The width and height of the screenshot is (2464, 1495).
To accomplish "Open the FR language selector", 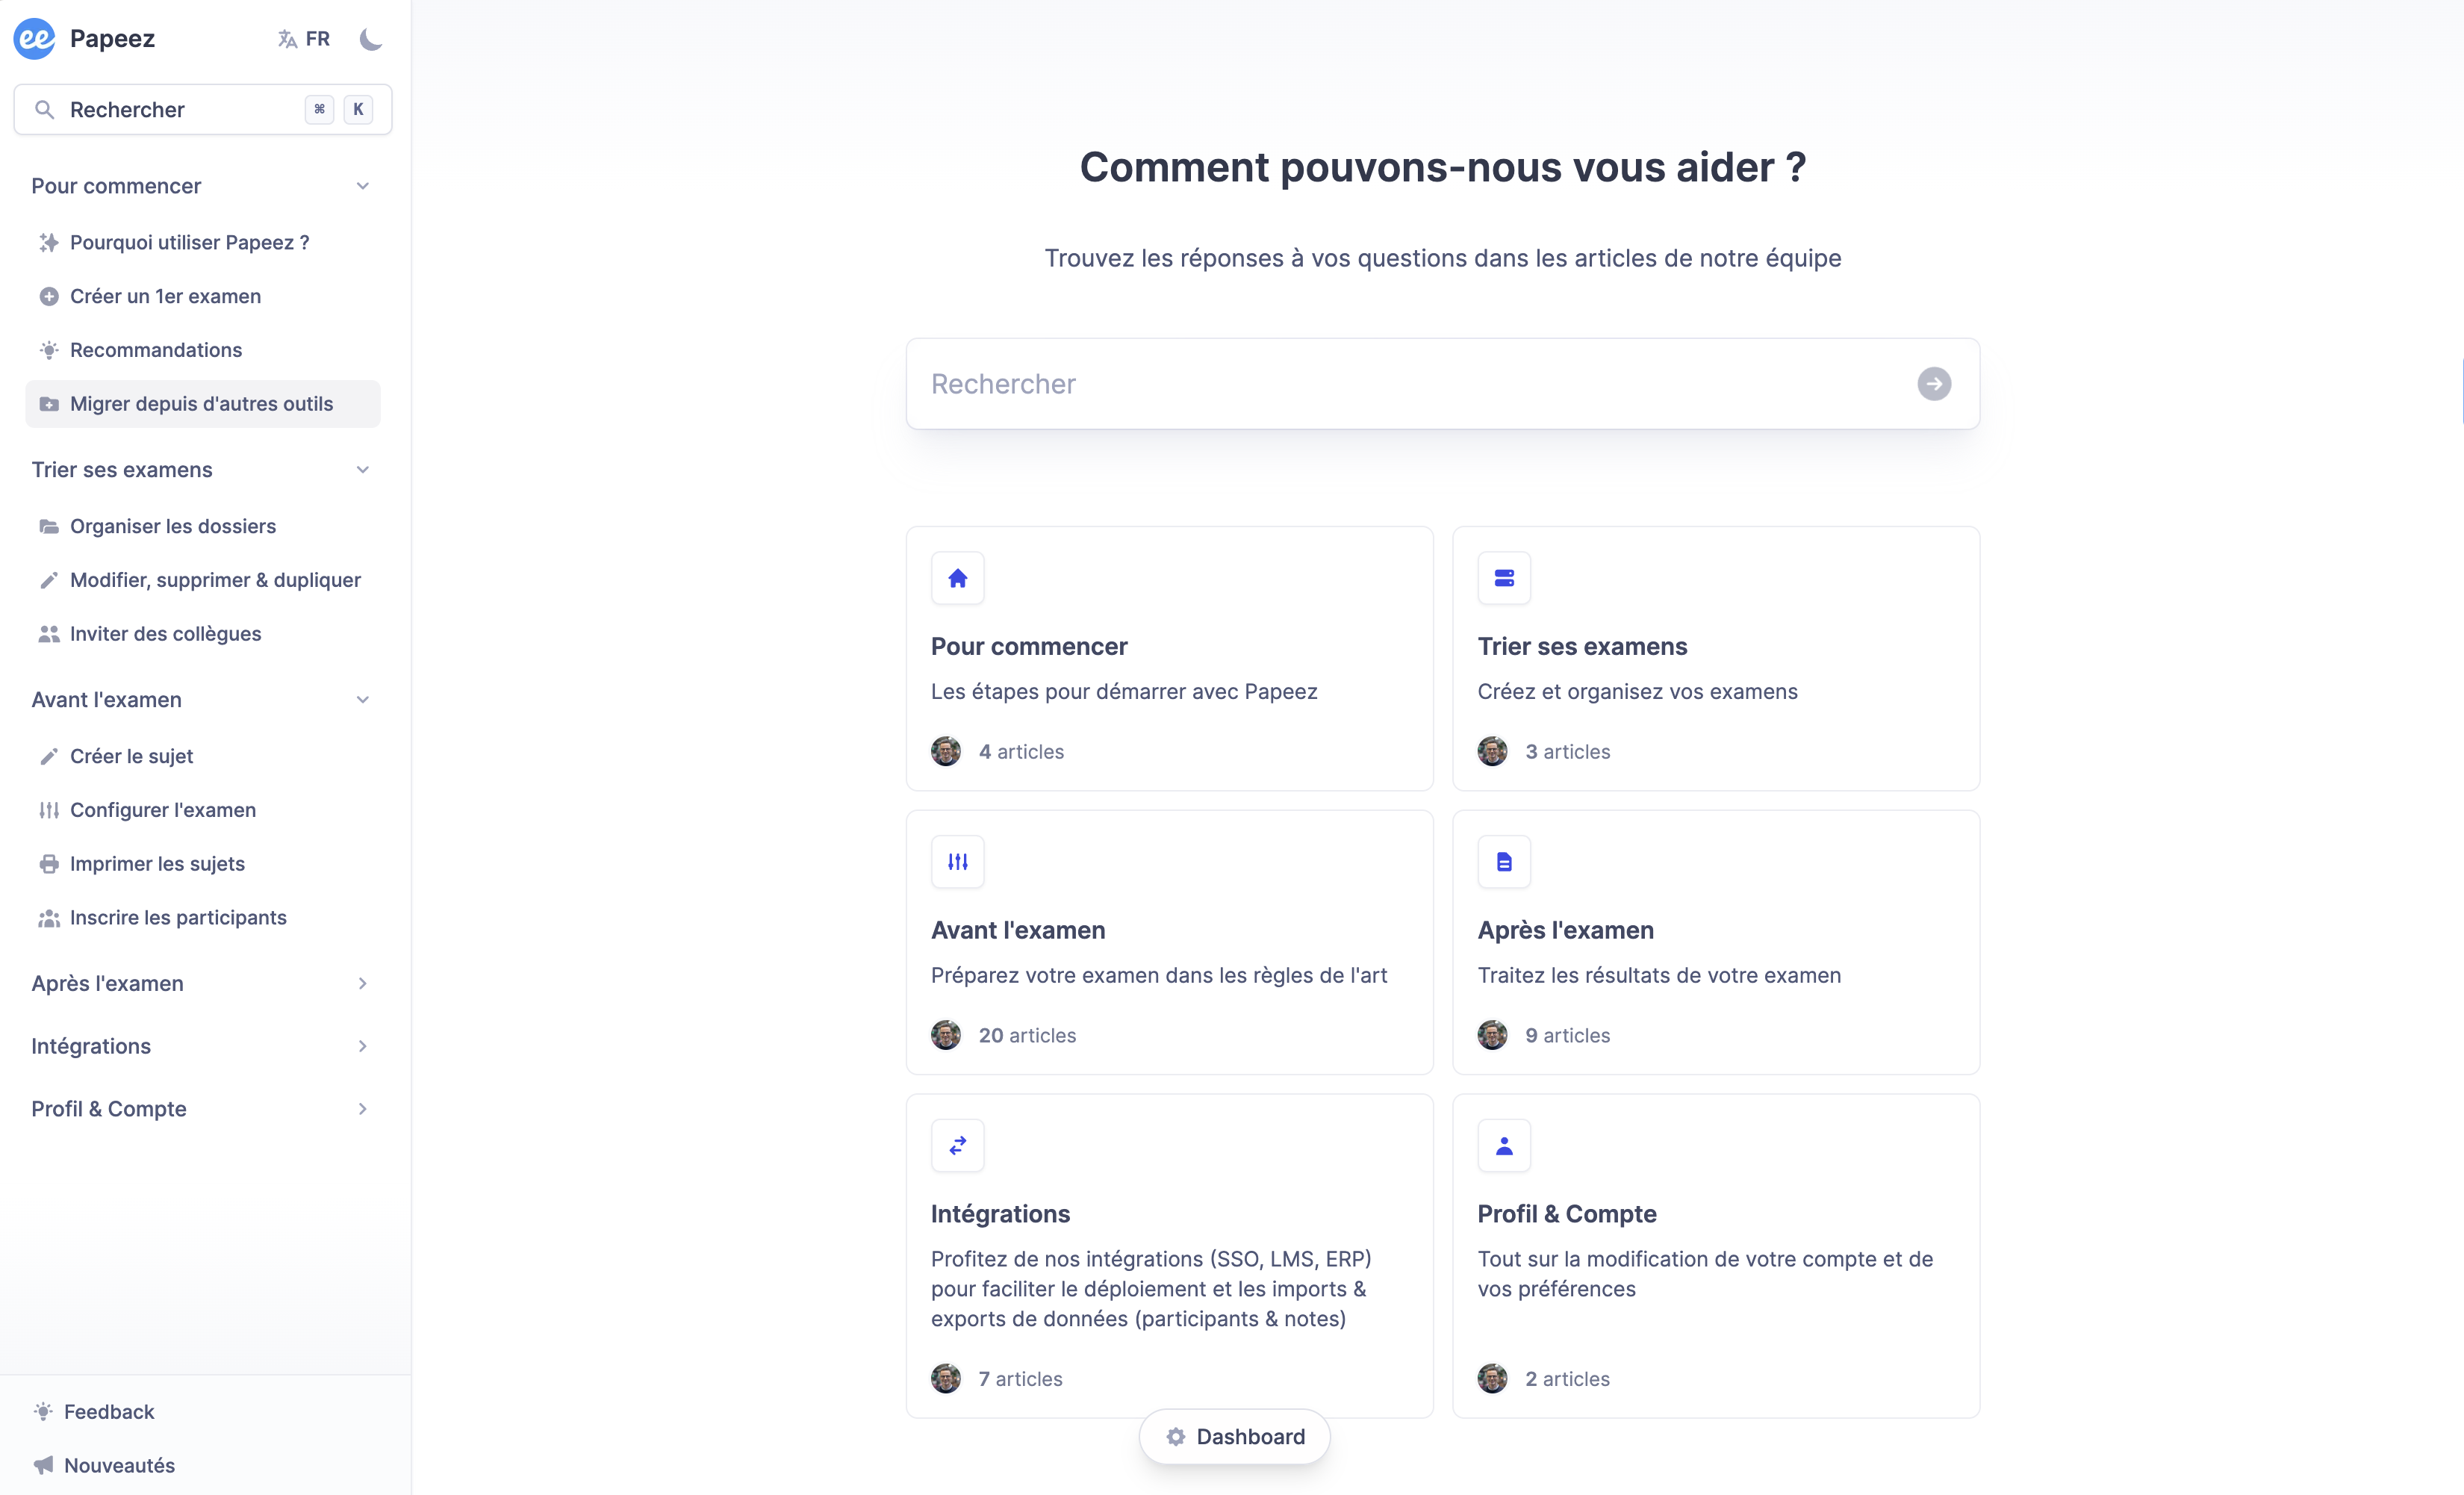I will [x=304, y=39].
